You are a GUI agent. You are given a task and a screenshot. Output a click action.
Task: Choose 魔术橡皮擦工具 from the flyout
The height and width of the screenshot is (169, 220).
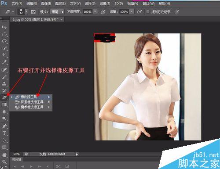31,107
